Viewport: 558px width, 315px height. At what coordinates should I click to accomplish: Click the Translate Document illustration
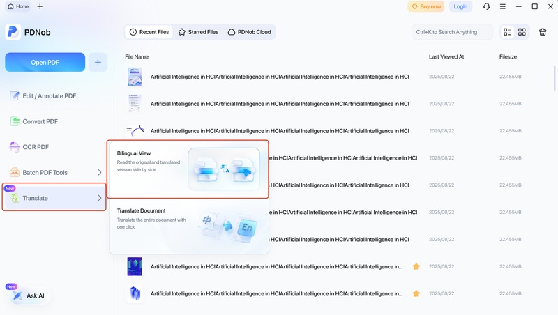tap(228, 226)
